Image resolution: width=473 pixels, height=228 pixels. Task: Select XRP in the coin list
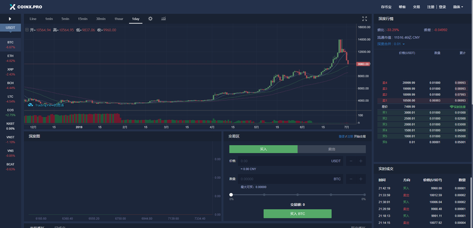click(x=10, y=72)
